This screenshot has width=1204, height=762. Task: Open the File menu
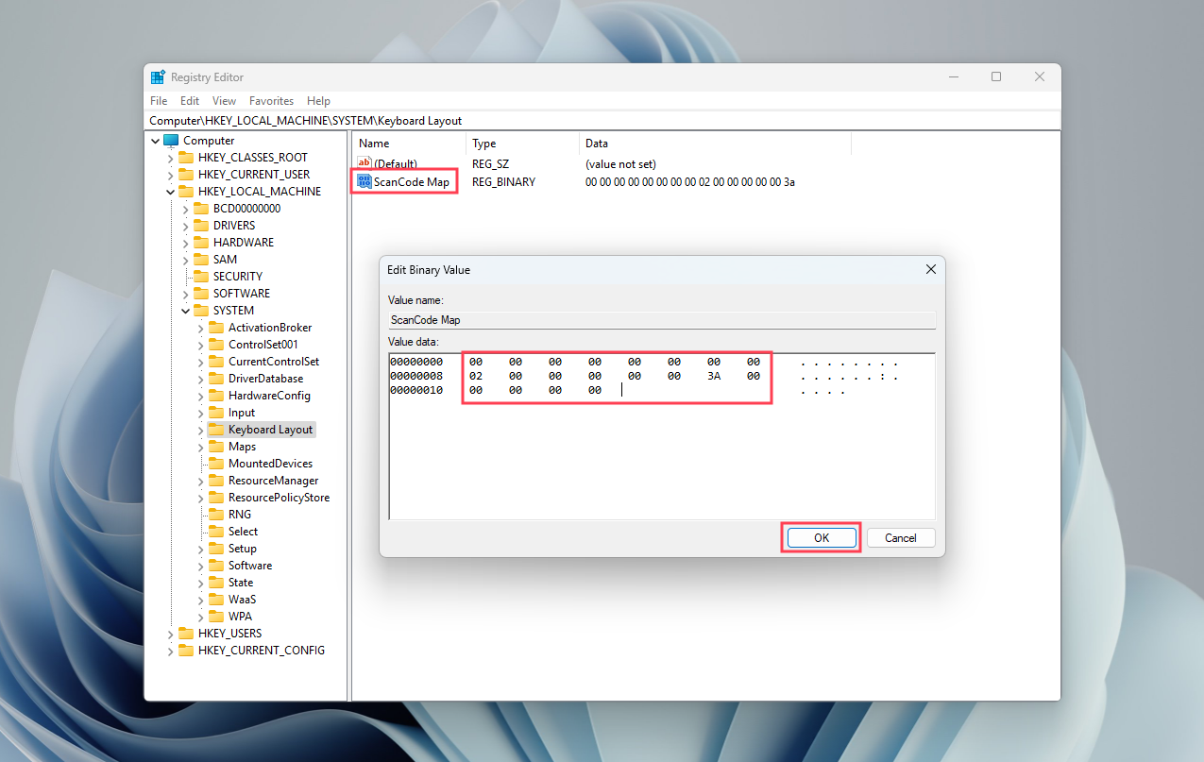(x=159, y=101)
